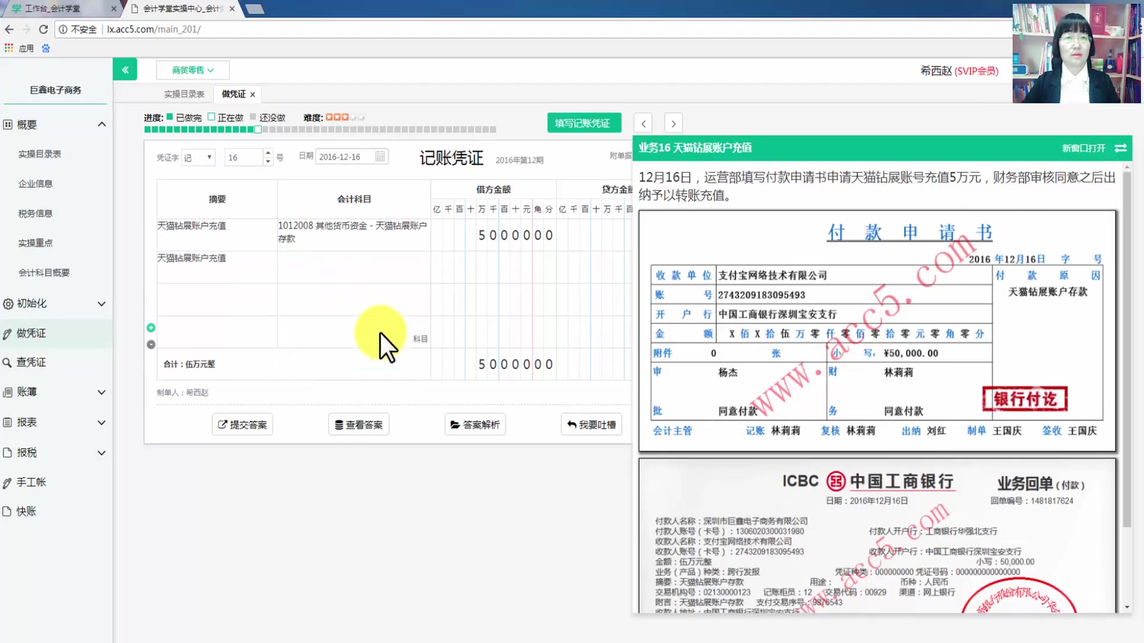This screenshot has width=1144, height=643.
Task: Click the 填写记账凭证 button
Action: (584, 123)
